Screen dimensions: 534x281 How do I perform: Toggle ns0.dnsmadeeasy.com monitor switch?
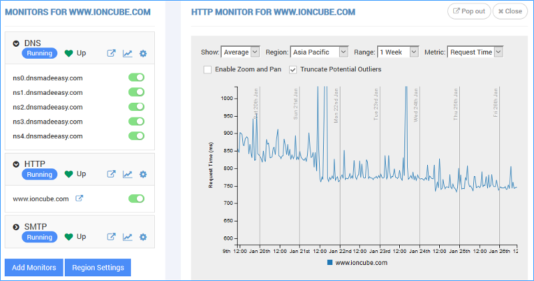click(x=136, y=77)
